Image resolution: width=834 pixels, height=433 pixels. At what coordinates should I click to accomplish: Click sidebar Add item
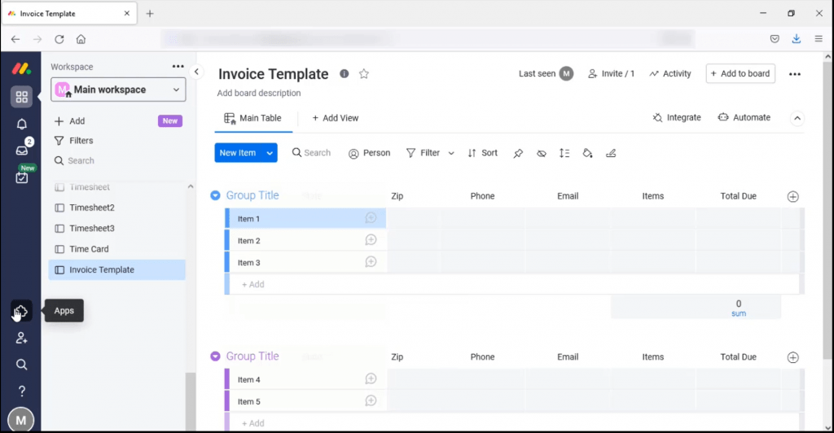point(70,121)
